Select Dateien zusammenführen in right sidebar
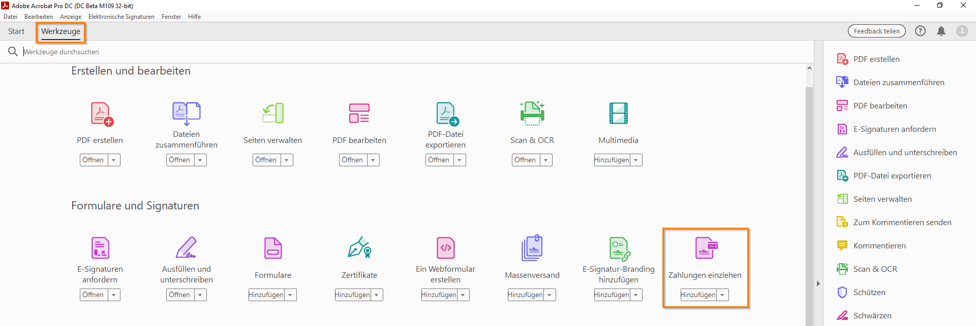Viewport: 976px width, 326px height. 890,82
